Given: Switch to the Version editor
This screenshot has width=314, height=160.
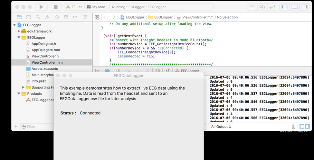Looking at the screenshot, I should coord(272,7).
